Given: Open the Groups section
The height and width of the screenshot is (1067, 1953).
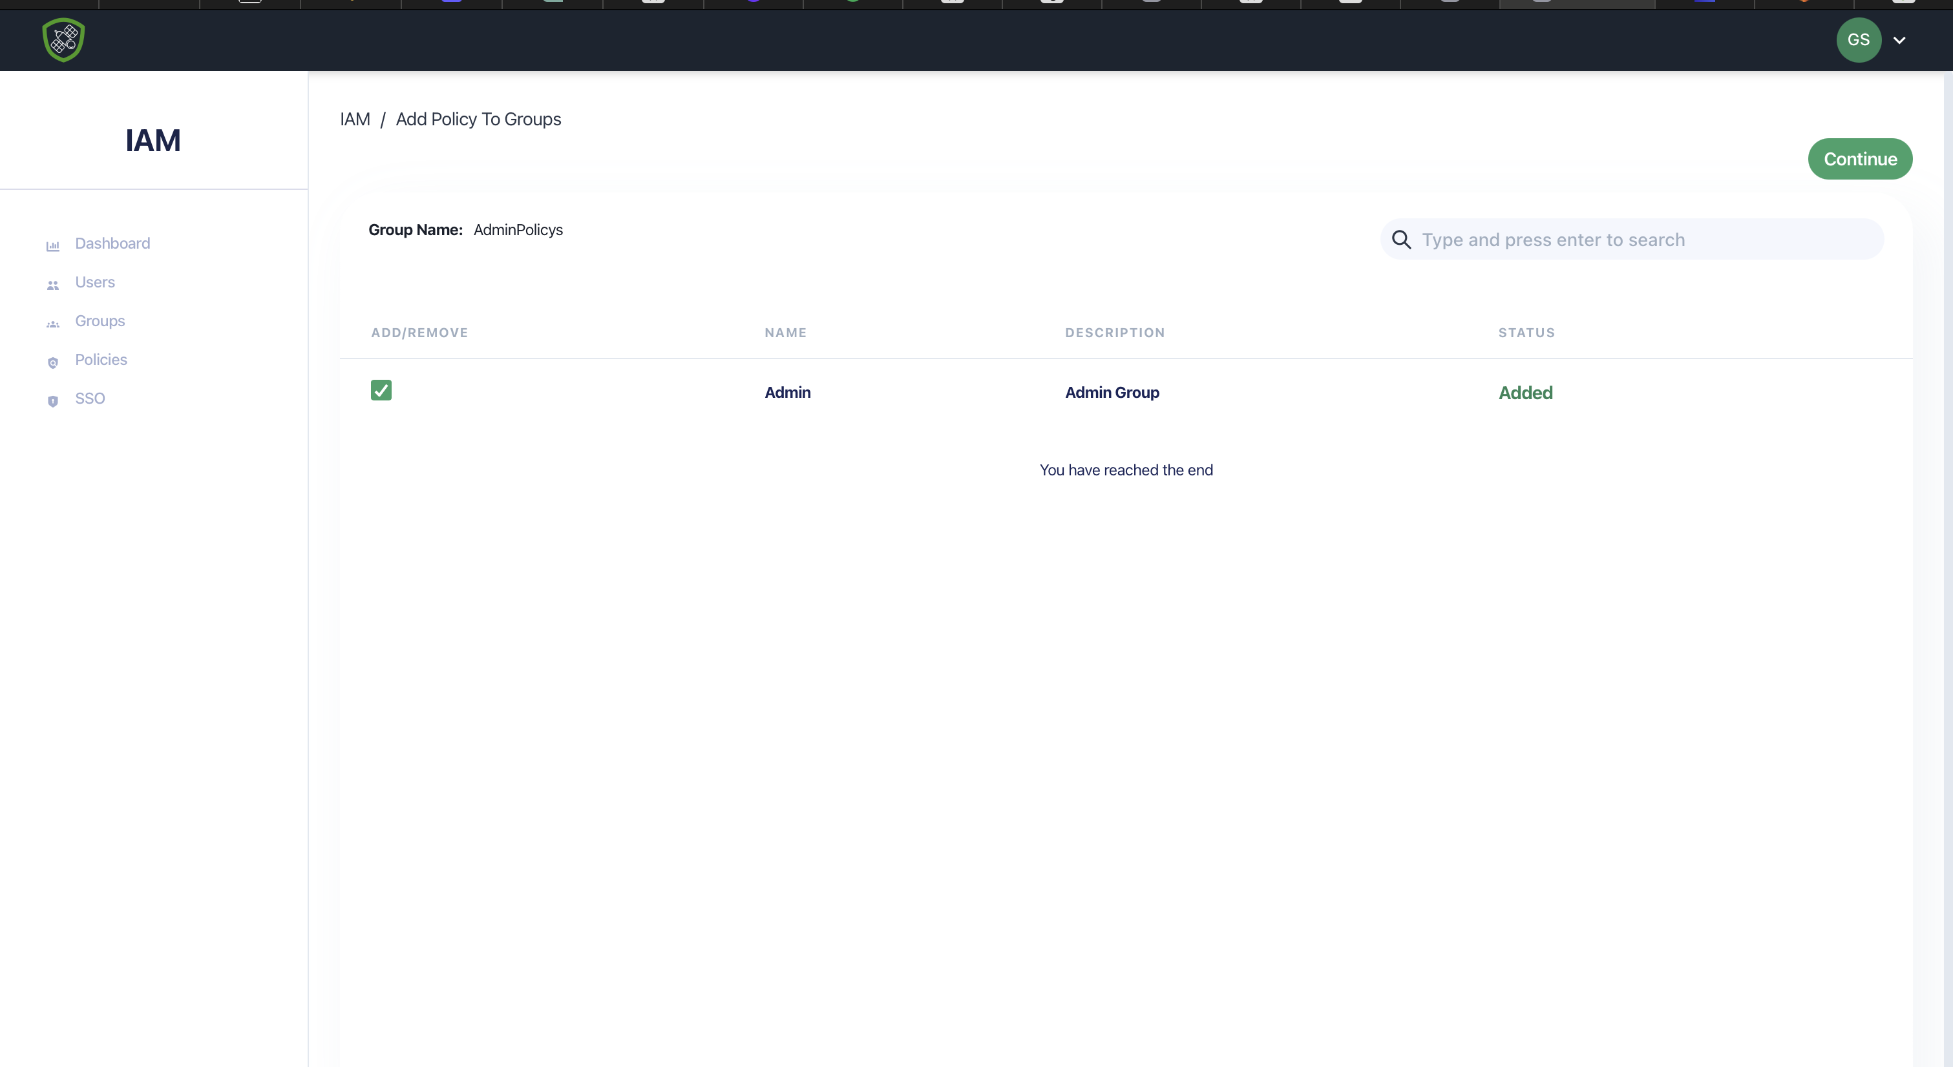Looking at the screenshot, I should (100, 320).
